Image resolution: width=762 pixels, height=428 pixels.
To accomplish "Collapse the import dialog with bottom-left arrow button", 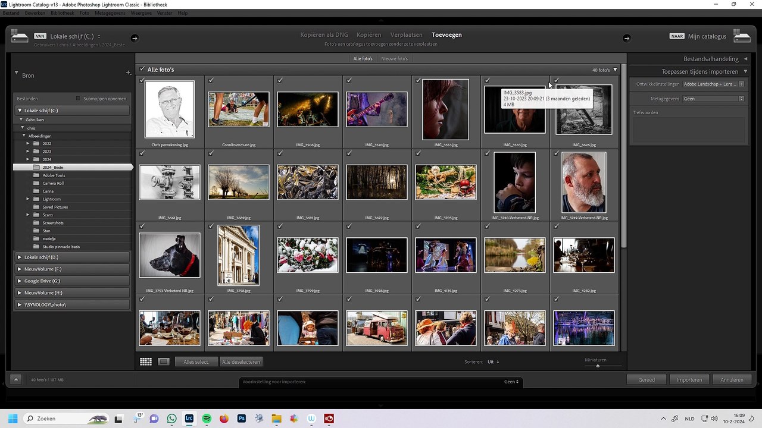I will click(16, 379).
